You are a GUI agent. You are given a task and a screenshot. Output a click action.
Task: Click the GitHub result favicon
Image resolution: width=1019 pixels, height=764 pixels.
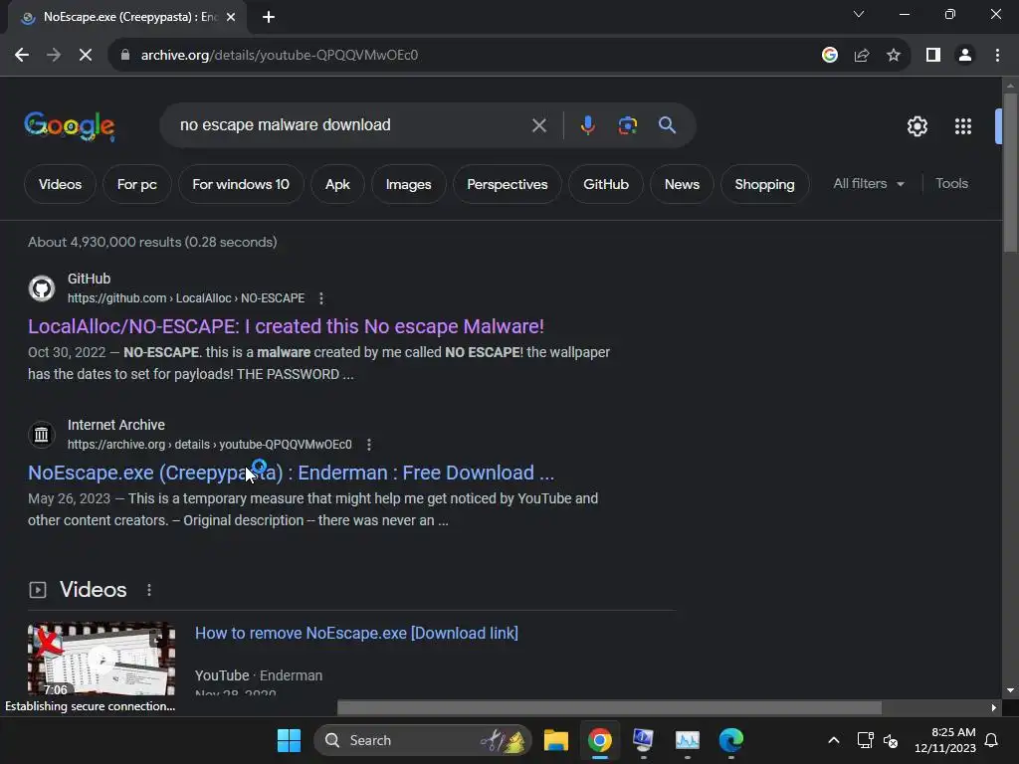coord(42,288)
